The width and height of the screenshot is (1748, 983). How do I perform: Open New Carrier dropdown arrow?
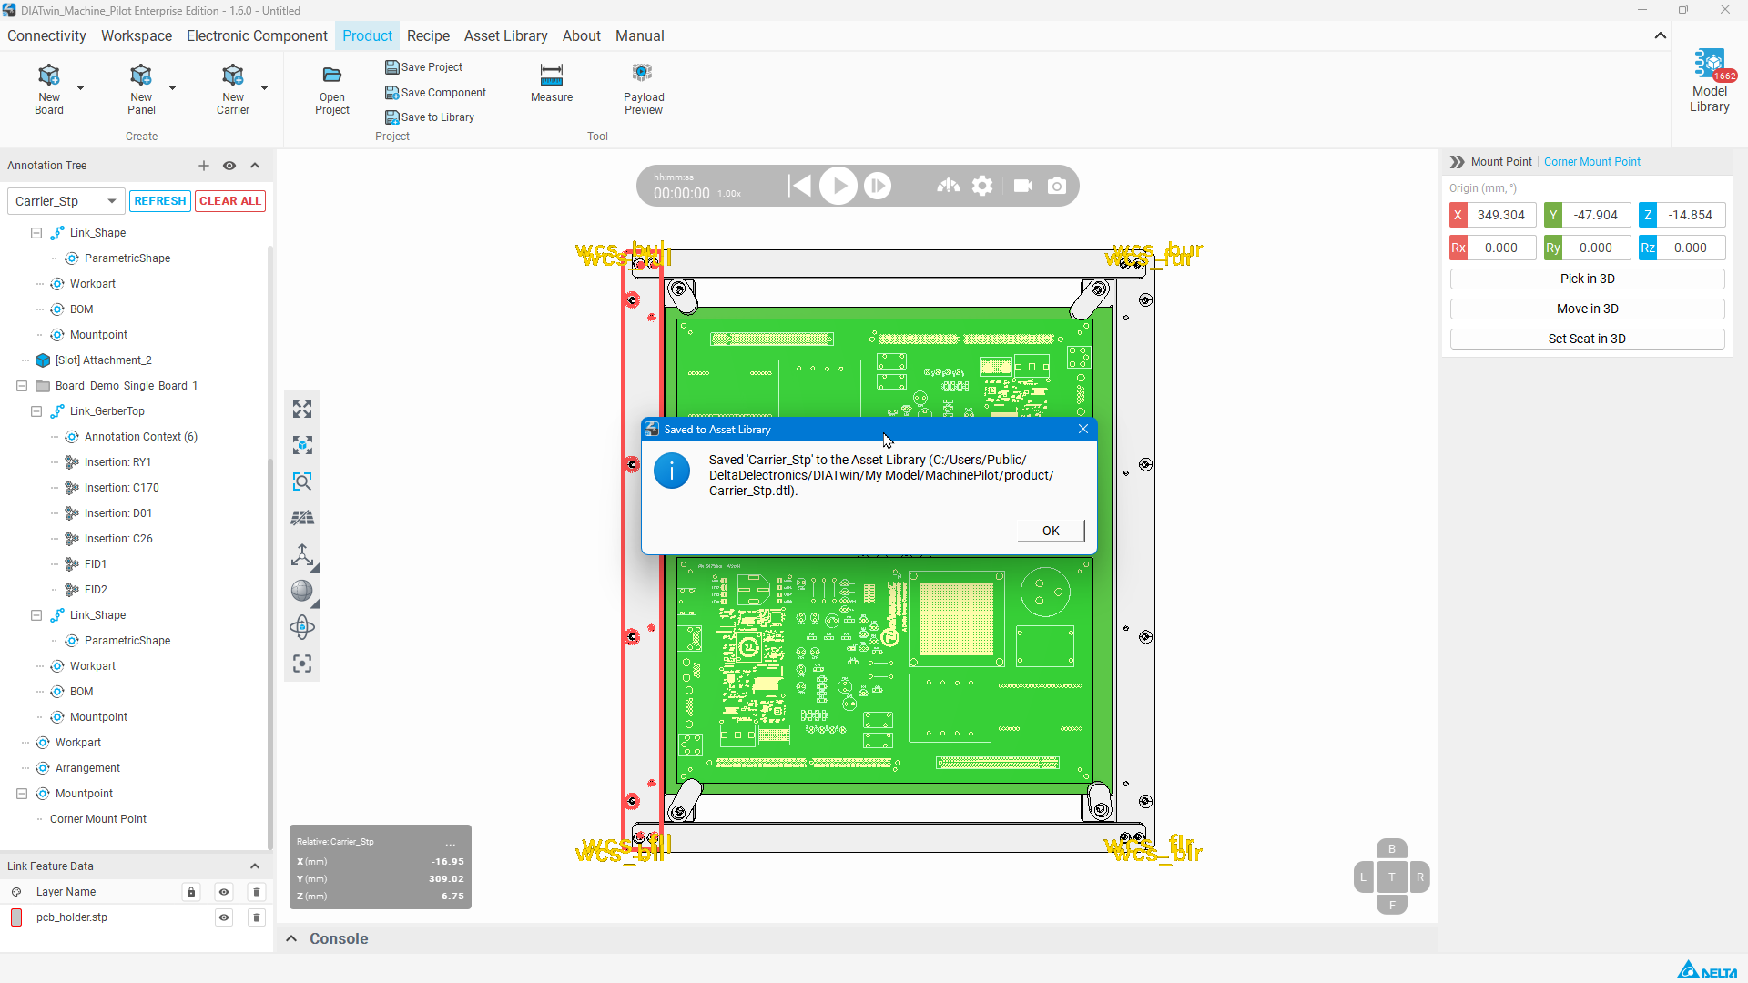[x=264, y=87]
